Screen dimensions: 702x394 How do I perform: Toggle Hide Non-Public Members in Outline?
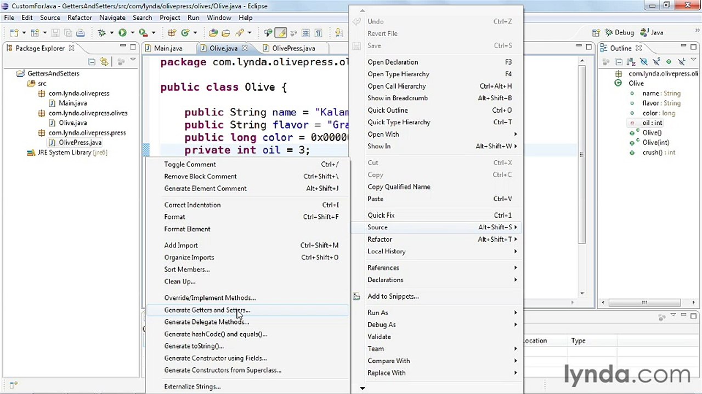669,62
